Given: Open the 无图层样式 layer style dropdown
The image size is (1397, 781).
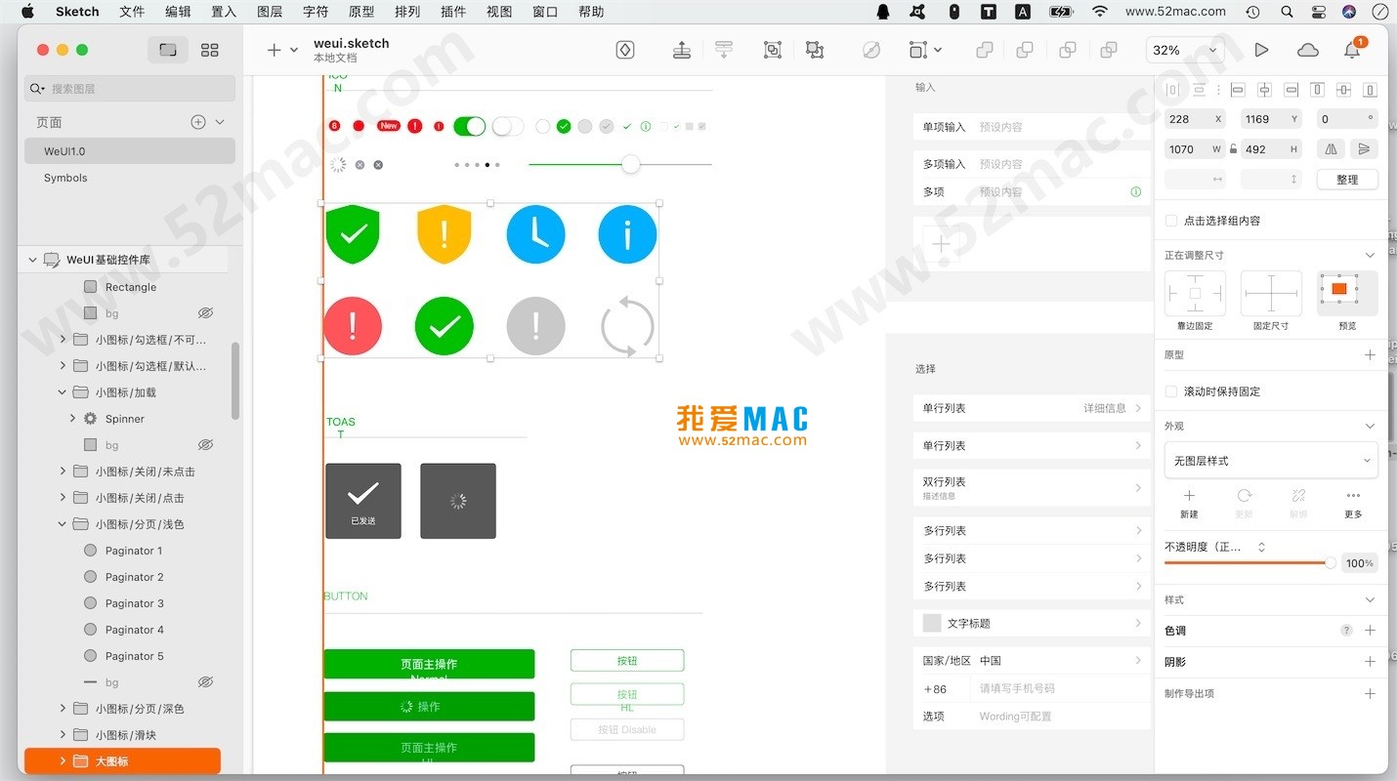Looking at the screenshot, I should click(x=1271, y=460).
